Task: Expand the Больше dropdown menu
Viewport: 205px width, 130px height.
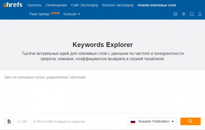Action: 72,14
